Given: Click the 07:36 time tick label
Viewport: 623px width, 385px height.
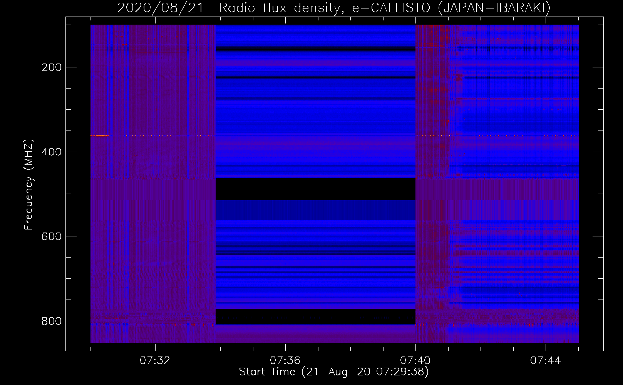Looking at the screenshot, I should 285,361.
